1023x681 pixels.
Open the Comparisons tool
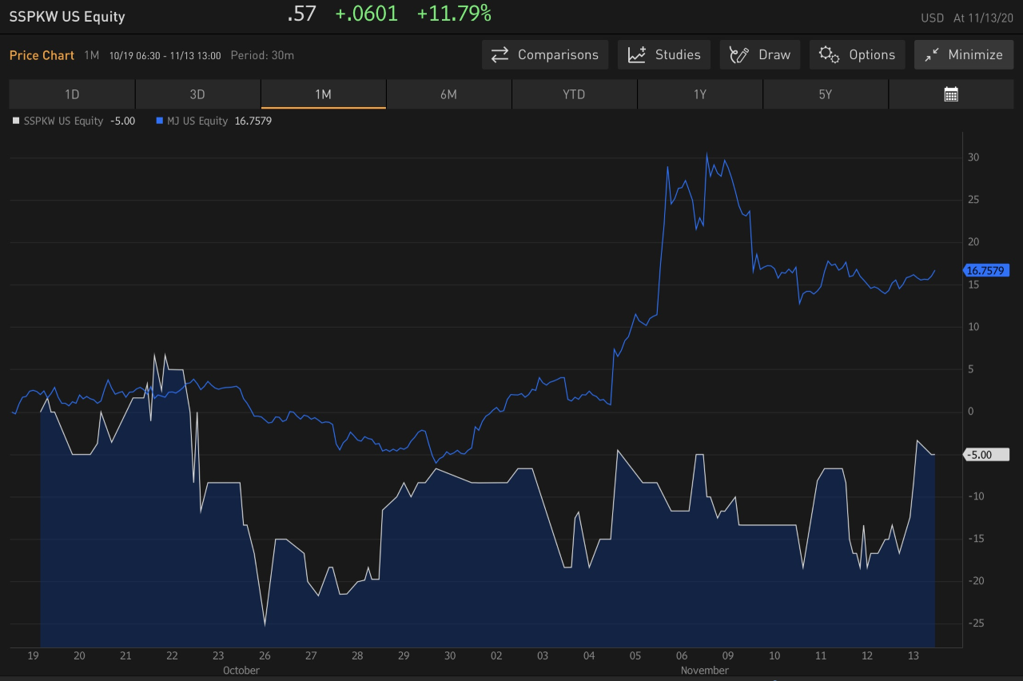[x=545, y=54]
